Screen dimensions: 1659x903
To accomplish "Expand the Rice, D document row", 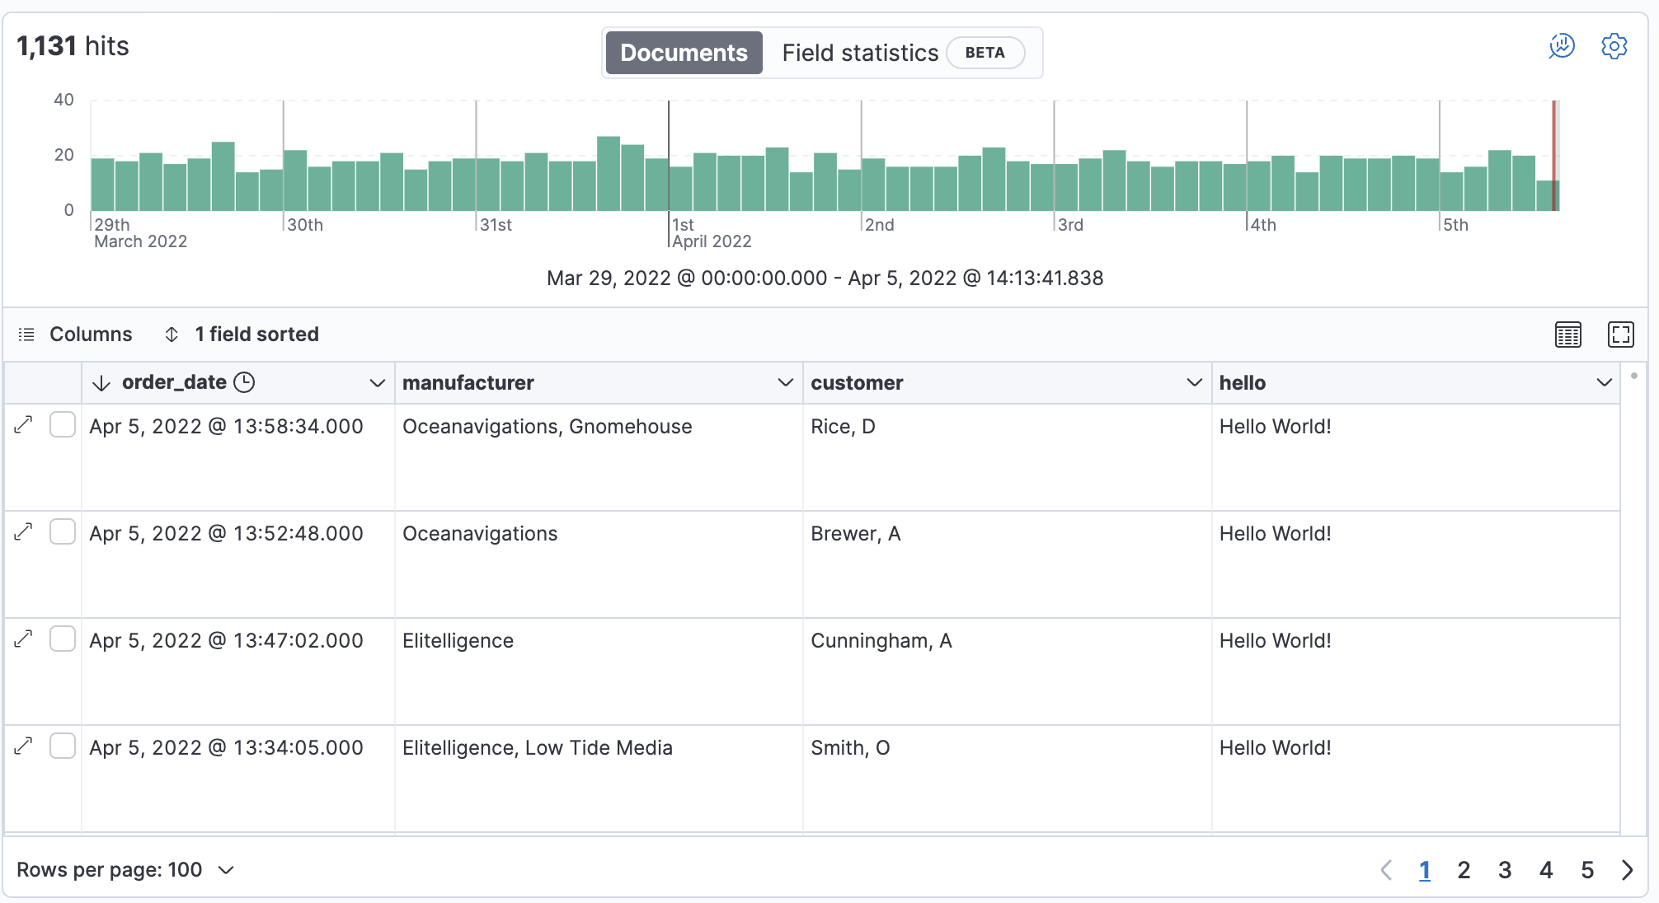I will (x=24, y=425).
